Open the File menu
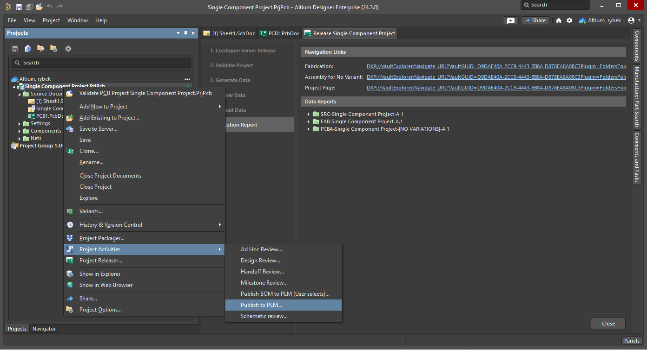 pos(12,20)
